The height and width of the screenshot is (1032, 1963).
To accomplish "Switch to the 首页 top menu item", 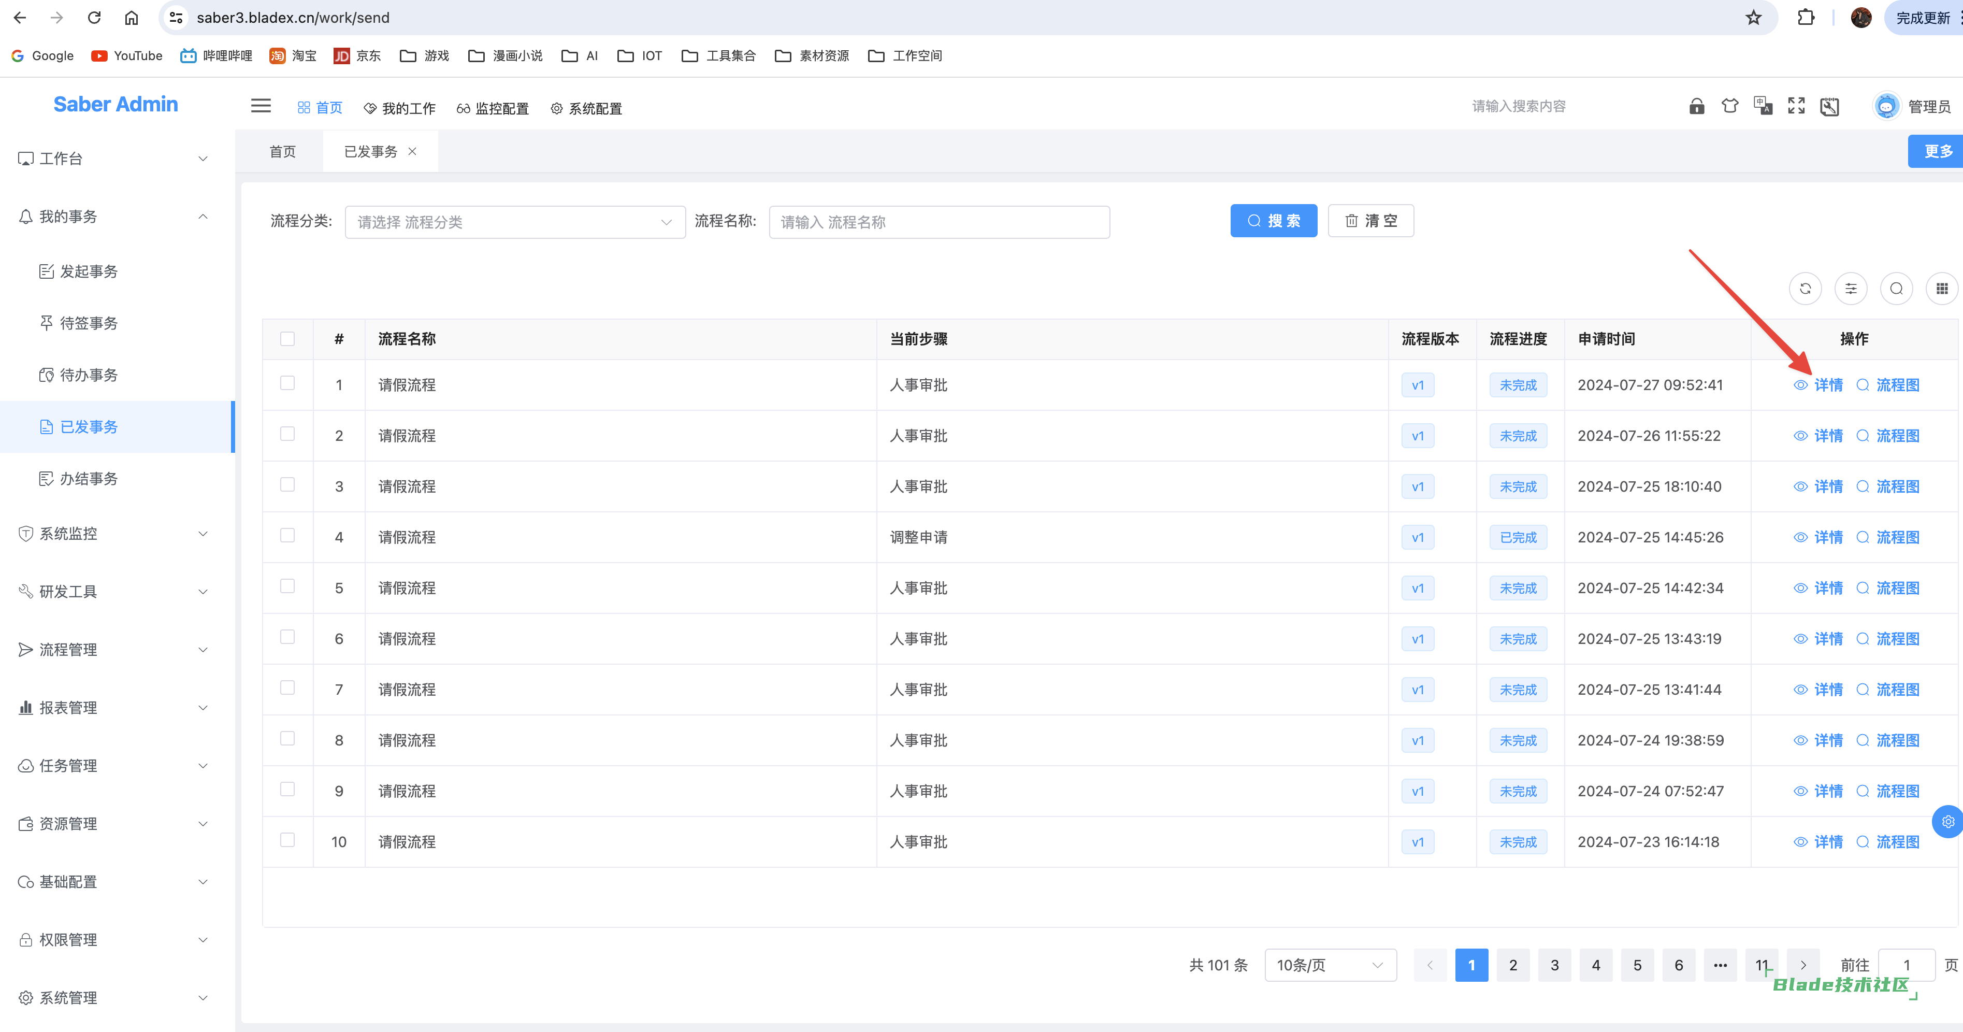I will (x=319, y=108).
